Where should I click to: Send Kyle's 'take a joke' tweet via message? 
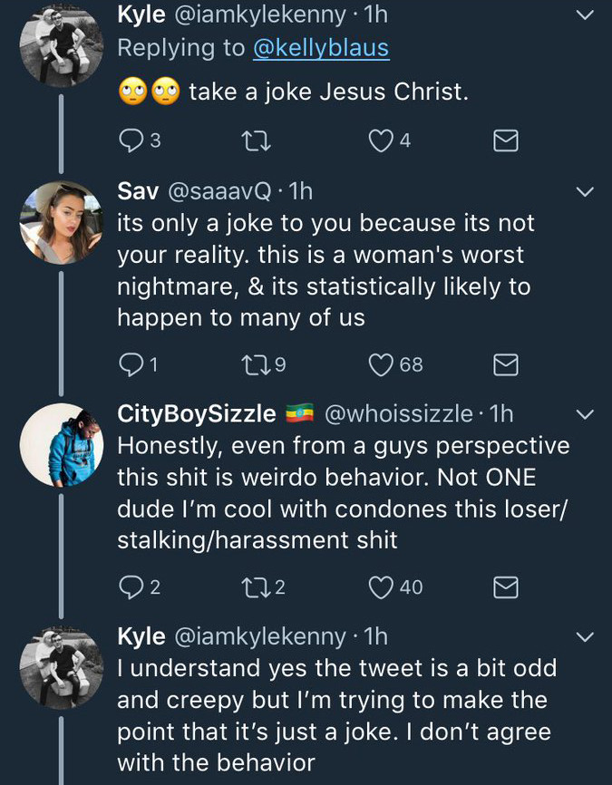tap(505, 141)
